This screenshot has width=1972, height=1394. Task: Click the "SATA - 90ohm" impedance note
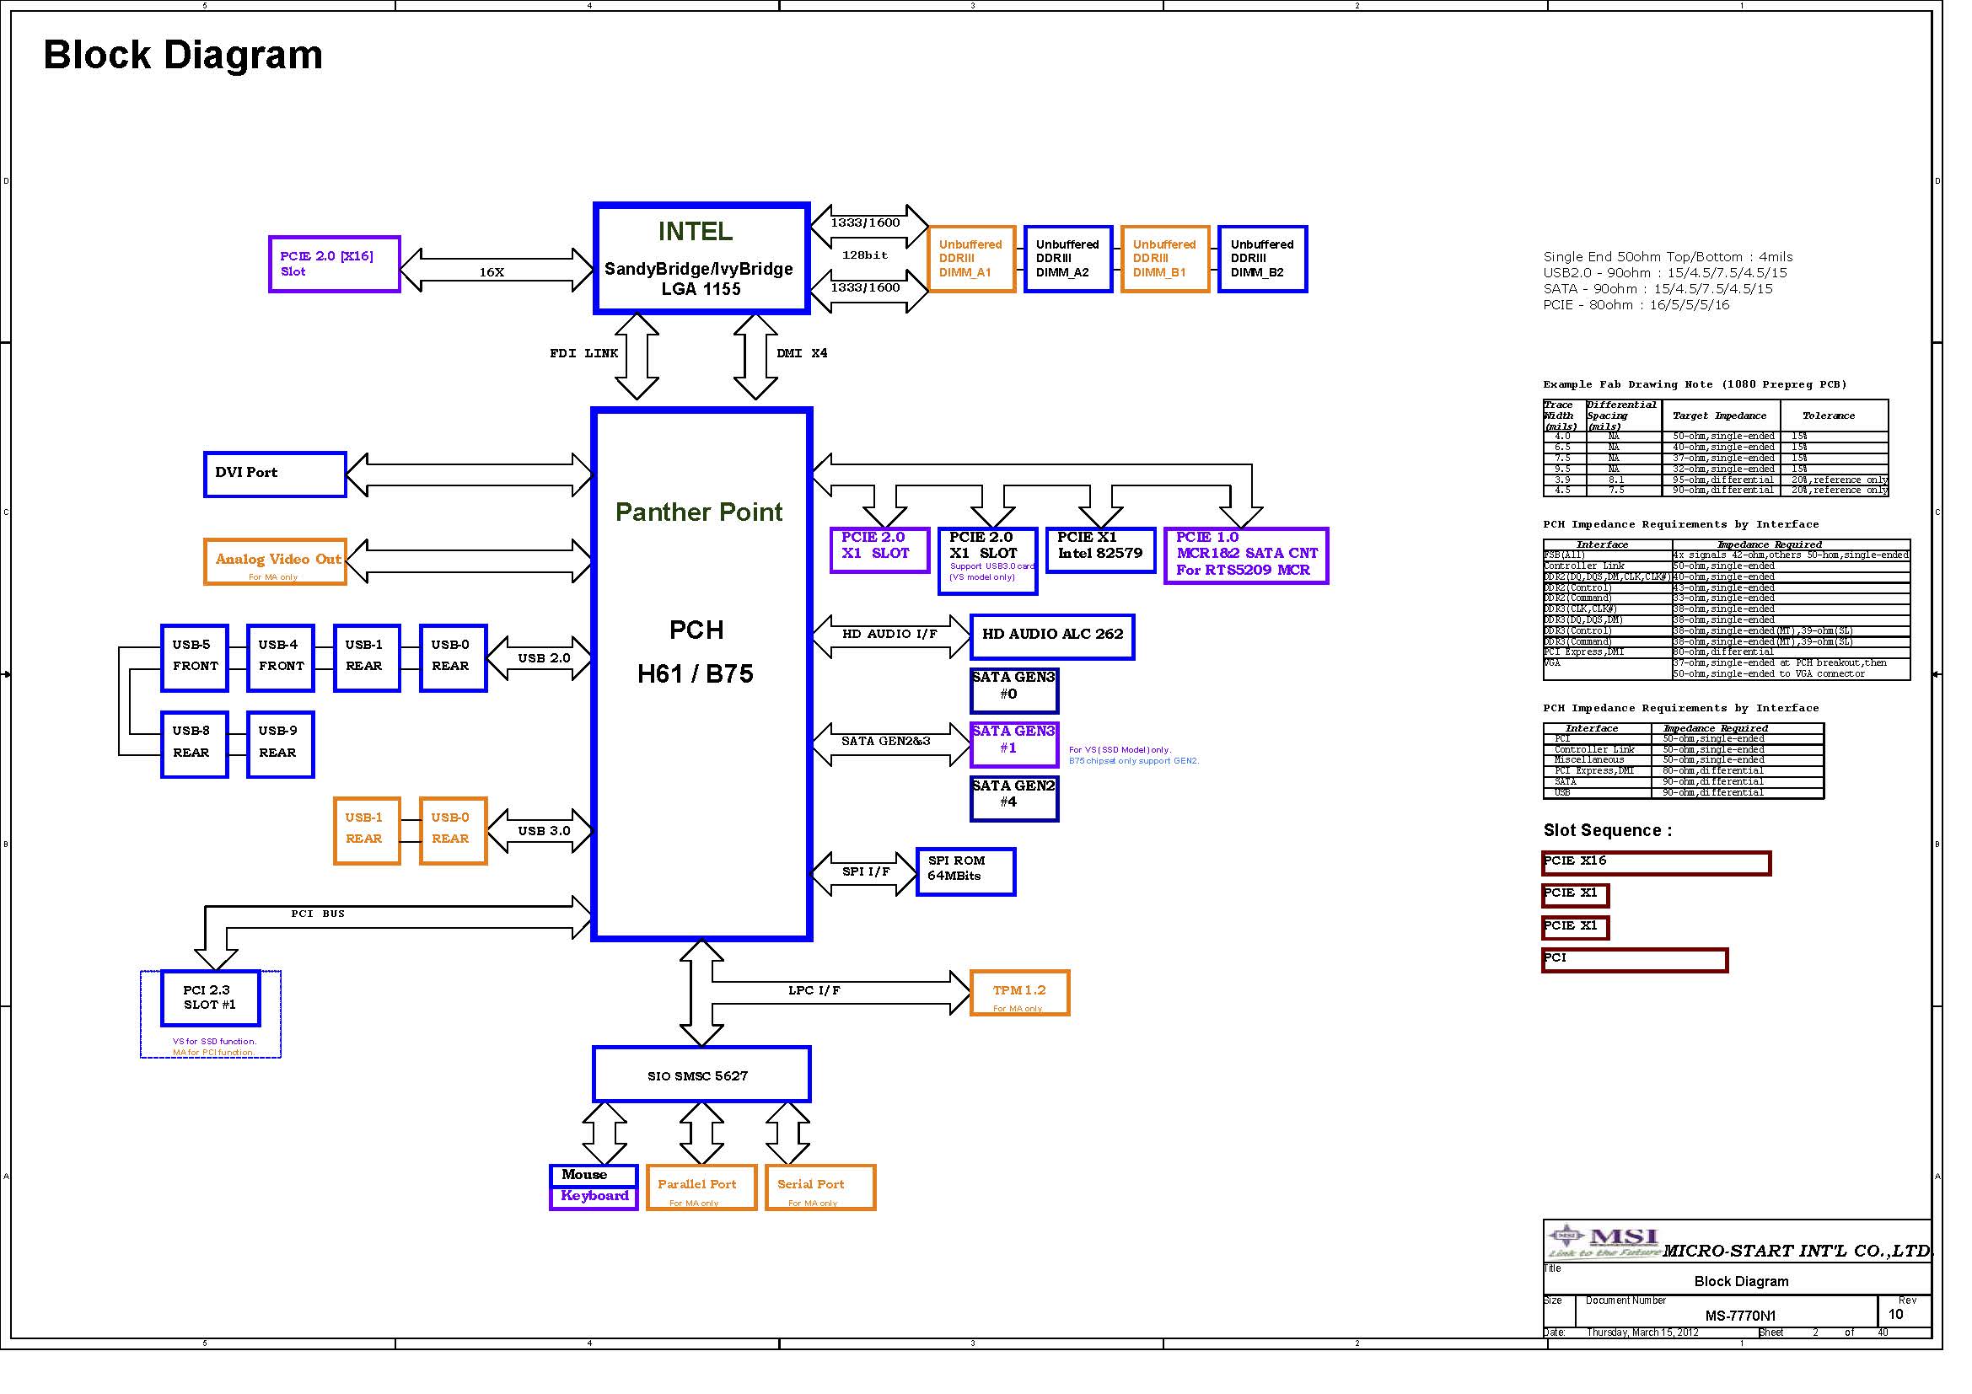coord(1658,288)
